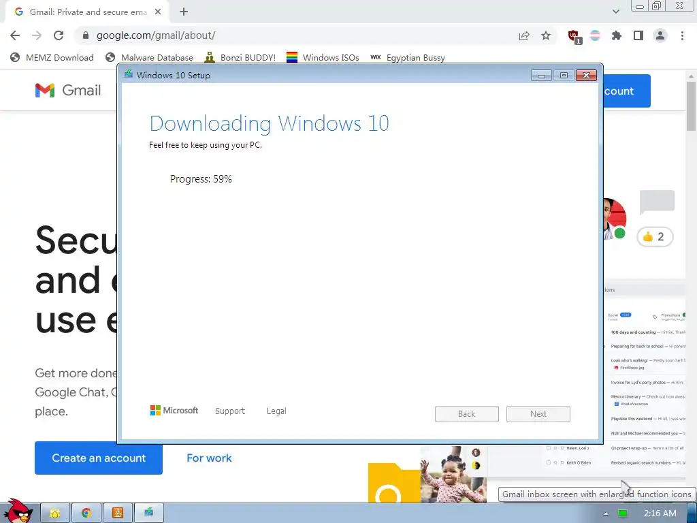Switch to Windows Setup taskbar button
The image size is (697, 523).
148,513
